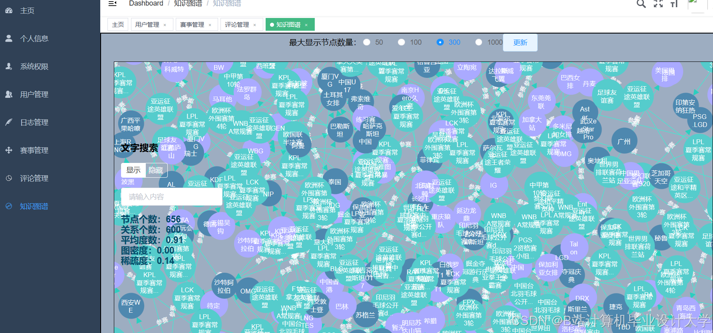Viewport: 713px width, 333px height.
Task: Select the IG graph node
Action: [494, 185]
